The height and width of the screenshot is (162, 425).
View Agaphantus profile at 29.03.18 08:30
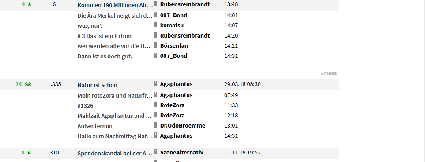[x=176, y=84]
